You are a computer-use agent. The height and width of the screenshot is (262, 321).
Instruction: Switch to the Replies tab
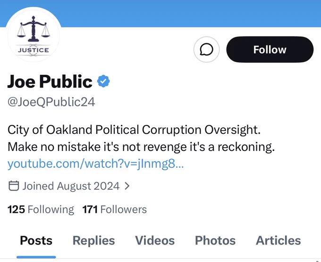(94, 240)
